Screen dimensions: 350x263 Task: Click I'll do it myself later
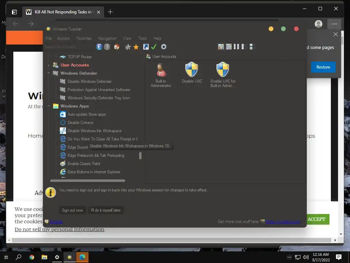(x=106, y=210)
